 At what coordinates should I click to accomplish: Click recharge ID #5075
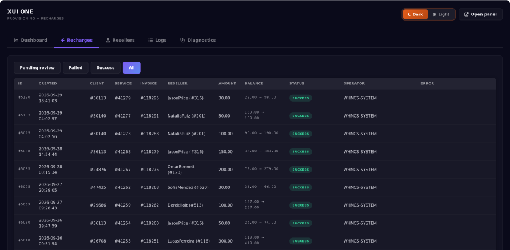[x=24, y=187]
